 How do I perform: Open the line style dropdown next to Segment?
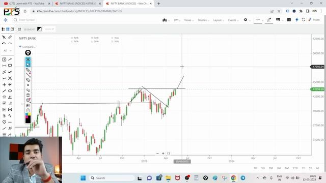[49, 29]
